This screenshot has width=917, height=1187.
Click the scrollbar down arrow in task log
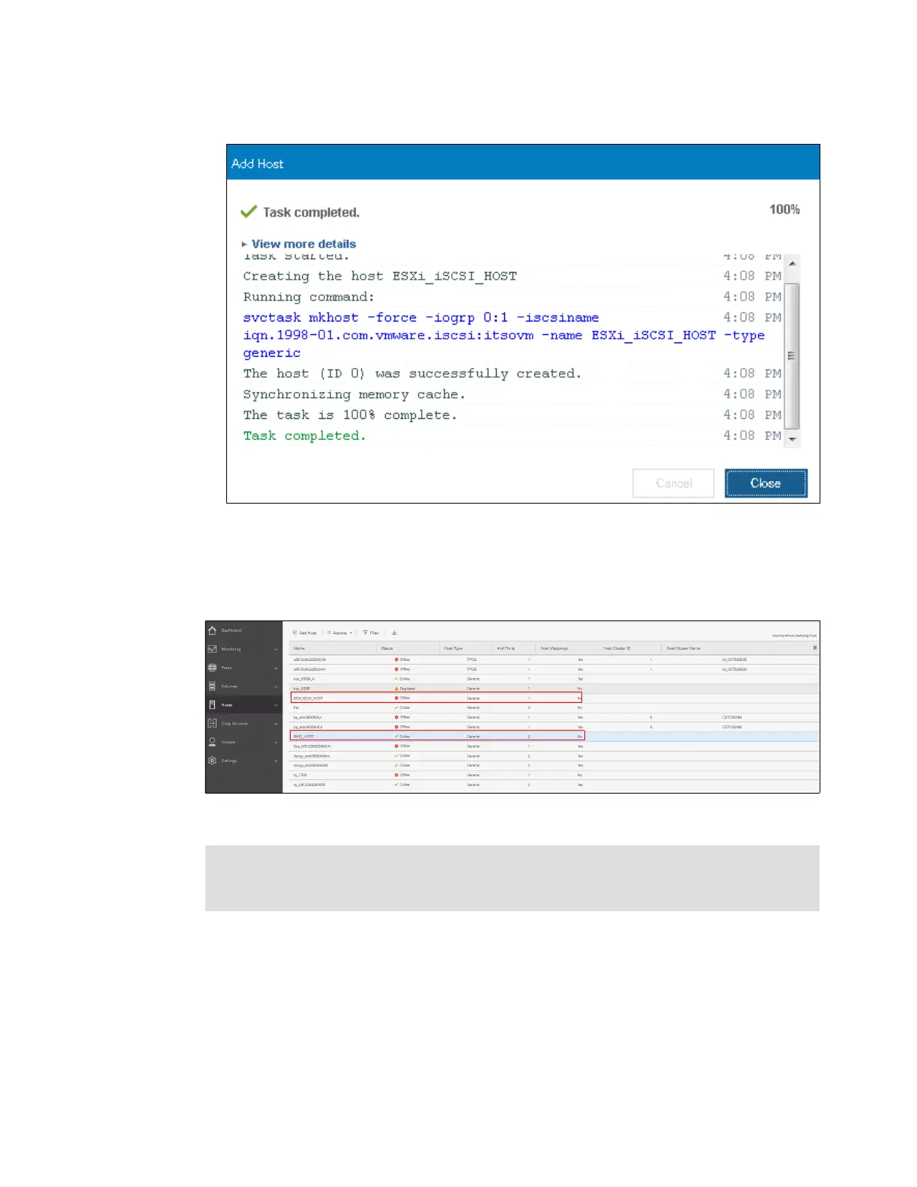(x=793, y=440)
